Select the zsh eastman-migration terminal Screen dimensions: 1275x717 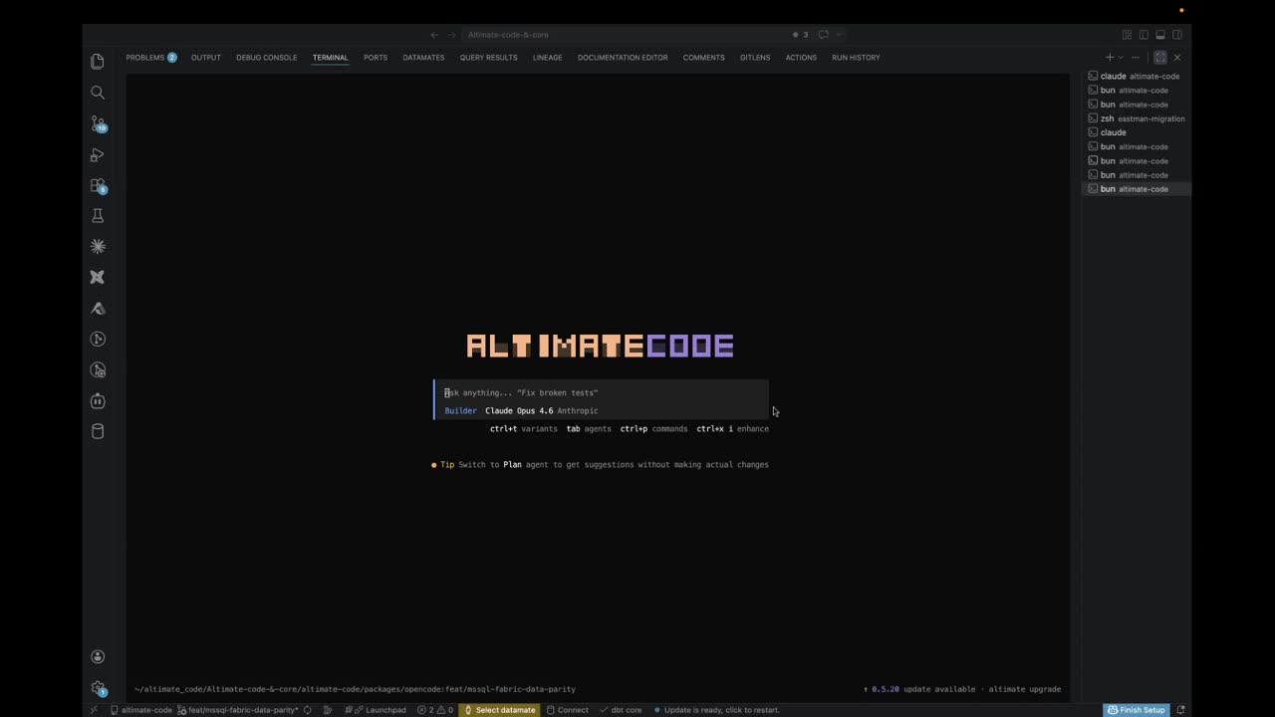pos(1137,119)
